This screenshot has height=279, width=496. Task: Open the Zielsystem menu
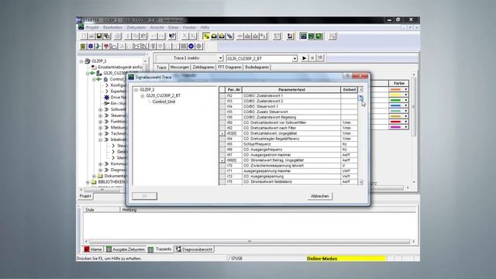coord(136,28)
